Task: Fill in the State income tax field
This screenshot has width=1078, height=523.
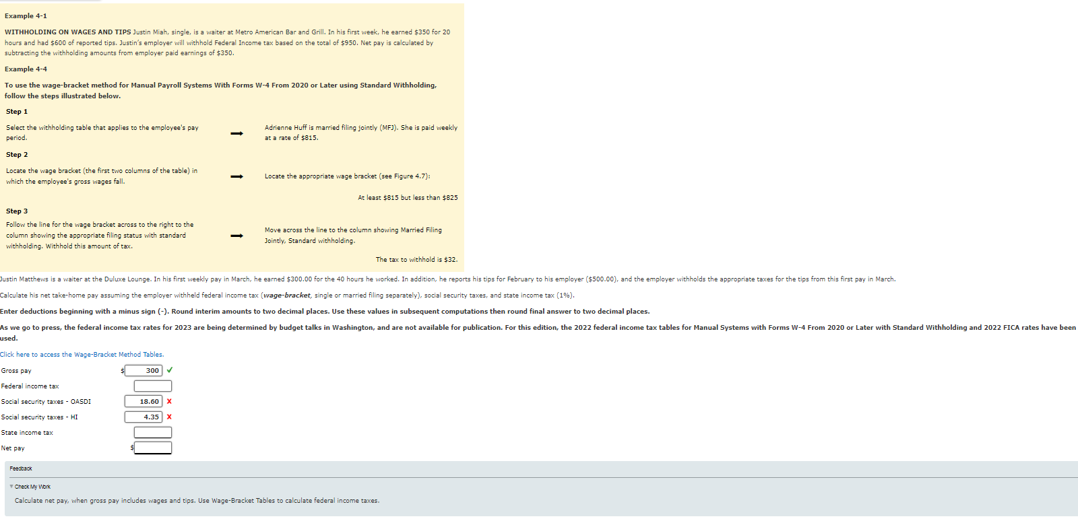Action: [153, 433]
